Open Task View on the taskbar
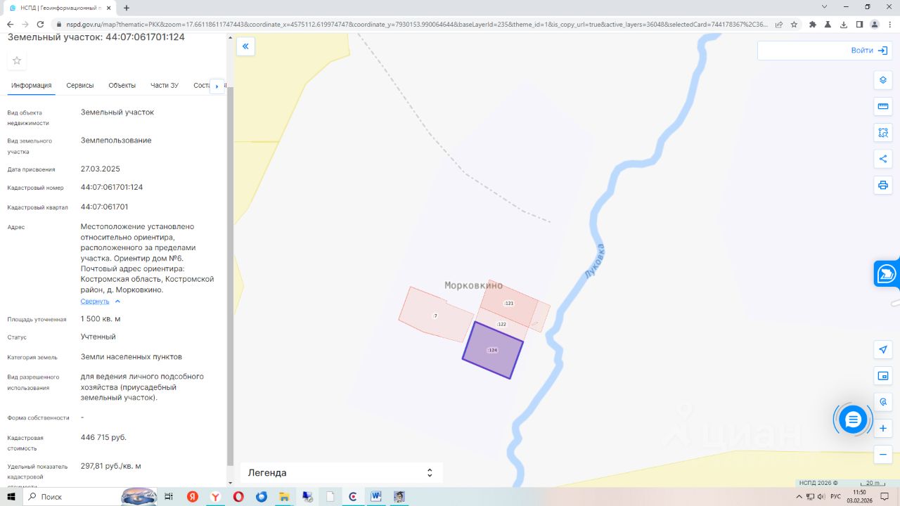Image resolution: width=900 pixels, height=506 pixels. [x=169, y=497]
